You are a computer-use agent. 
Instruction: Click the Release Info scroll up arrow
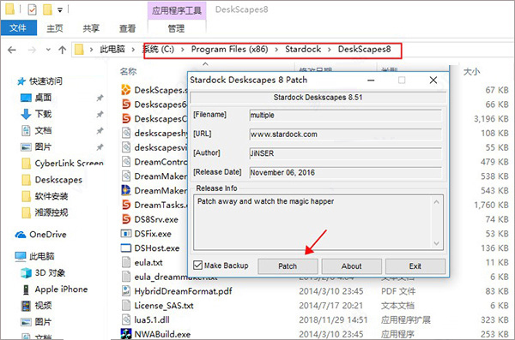[x=436, y=202]
